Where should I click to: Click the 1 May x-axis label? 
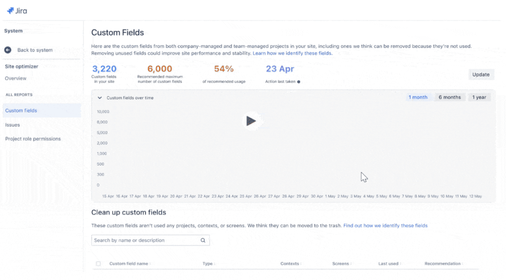click(330, 196)
